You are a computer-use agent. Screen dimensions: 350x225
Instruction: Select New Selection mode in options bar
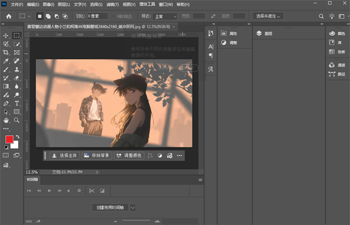40,16
